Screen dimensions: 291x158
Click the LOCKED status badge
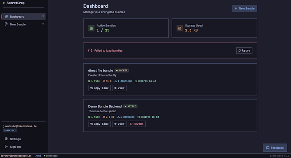click(x=122, y=71)
